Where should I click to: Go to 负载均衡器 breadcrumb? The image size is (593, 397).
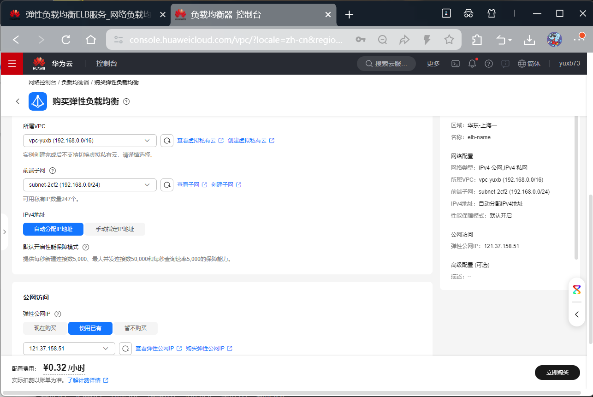click(75, 83)
